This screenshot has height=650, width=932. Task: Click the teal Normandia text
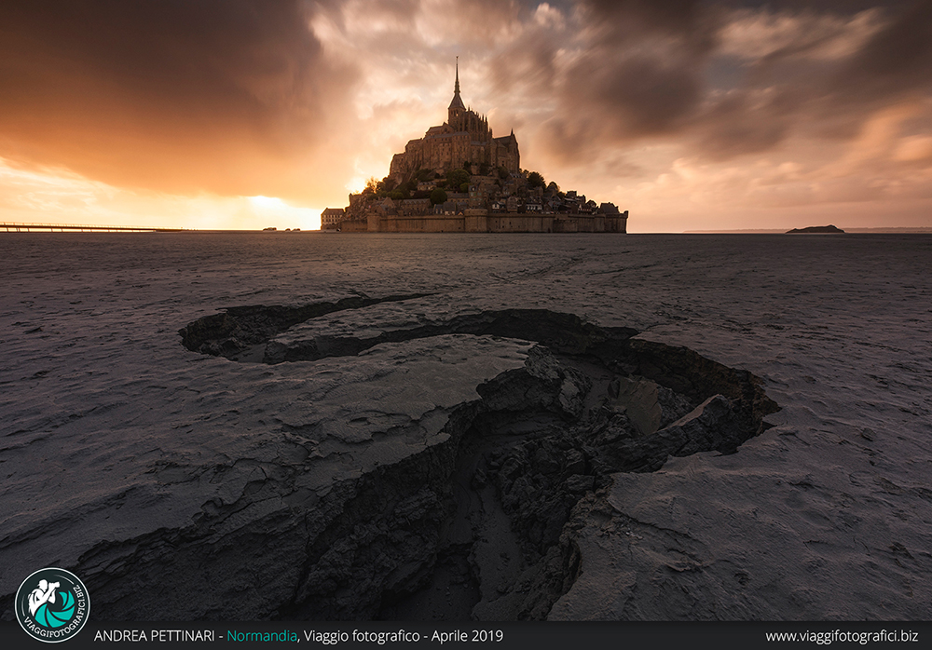[x=262, y=636]
